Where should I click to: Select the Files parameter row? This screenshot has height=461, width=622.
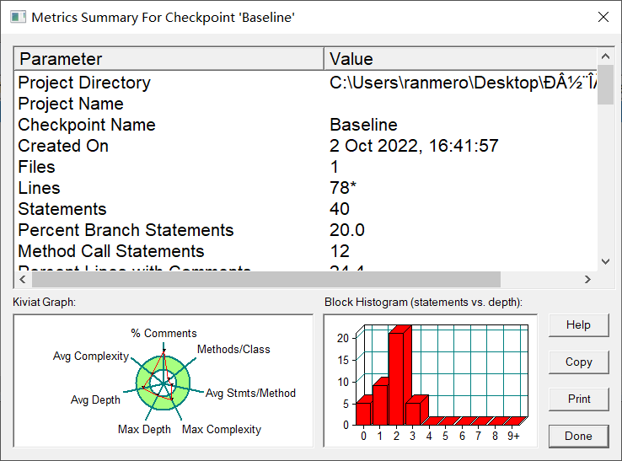coord(305,167)
